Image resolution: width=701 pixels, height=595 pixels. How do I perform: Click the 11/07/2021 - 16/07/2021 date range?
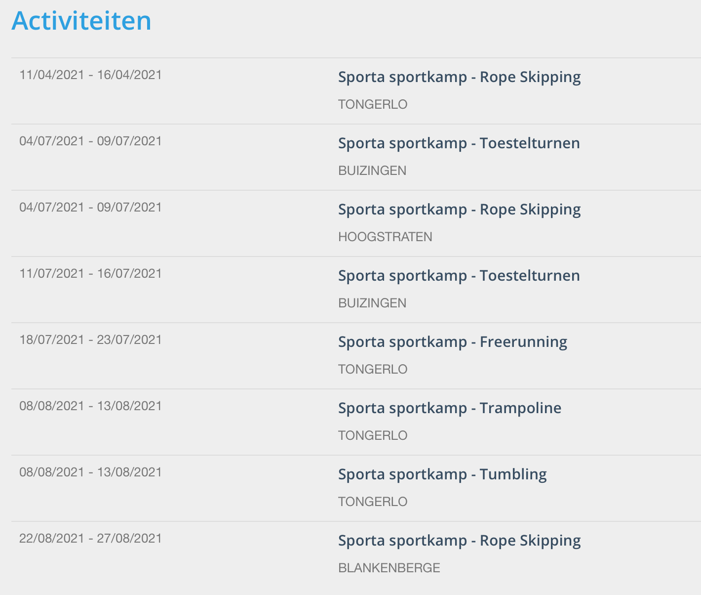click(x=91, y=273)
